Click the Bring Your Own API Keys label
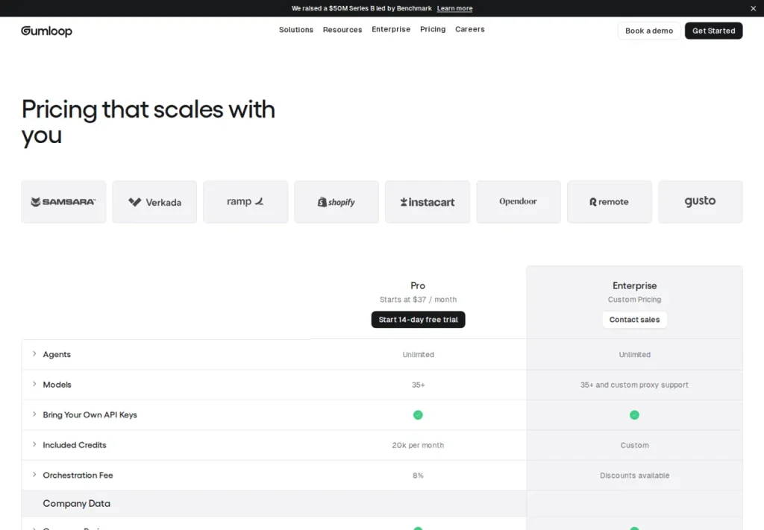This screenshot has height=530, width=764. coord(90,414)
